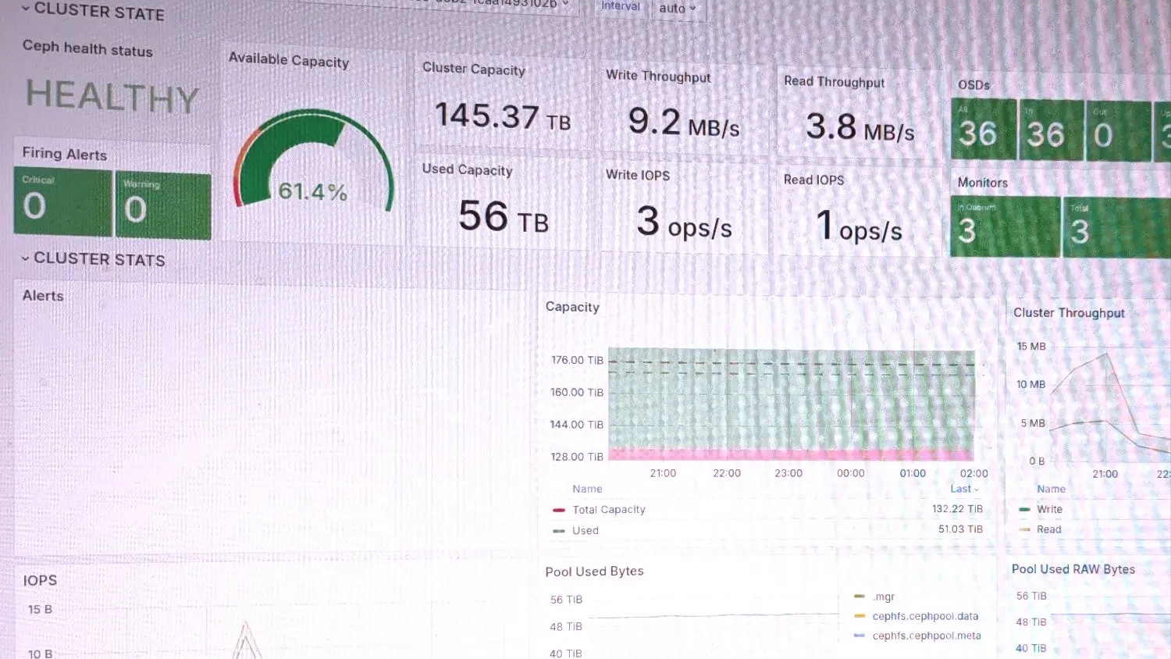
Task: Select cephfs.cephpool.data legend entry
Action: click(924, 616)
